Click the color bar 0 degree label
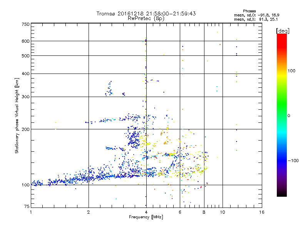The image size is (308, 231). 288,115
